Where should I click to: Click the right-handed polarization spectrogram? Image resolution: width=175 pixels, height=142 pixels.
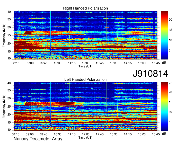[85, 35]
